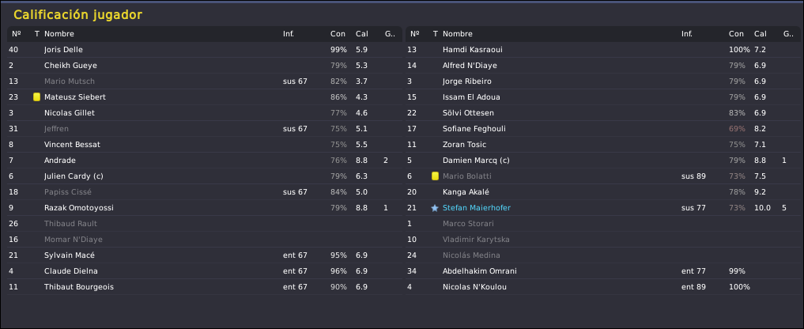
Task: Open Damien Marcq (c) player entry
Action: click(476, 161)
